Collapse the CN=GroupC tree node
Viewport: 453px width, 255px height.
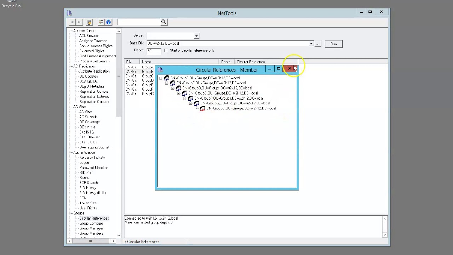(x=166, y=83)
